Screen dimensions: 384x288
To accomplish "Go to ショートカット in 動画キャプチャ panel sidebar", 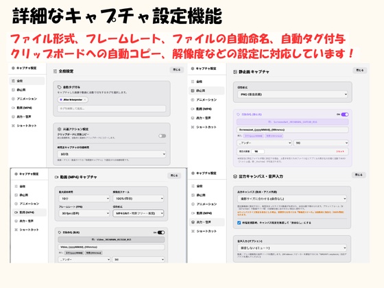I will [x=29, y=230].
